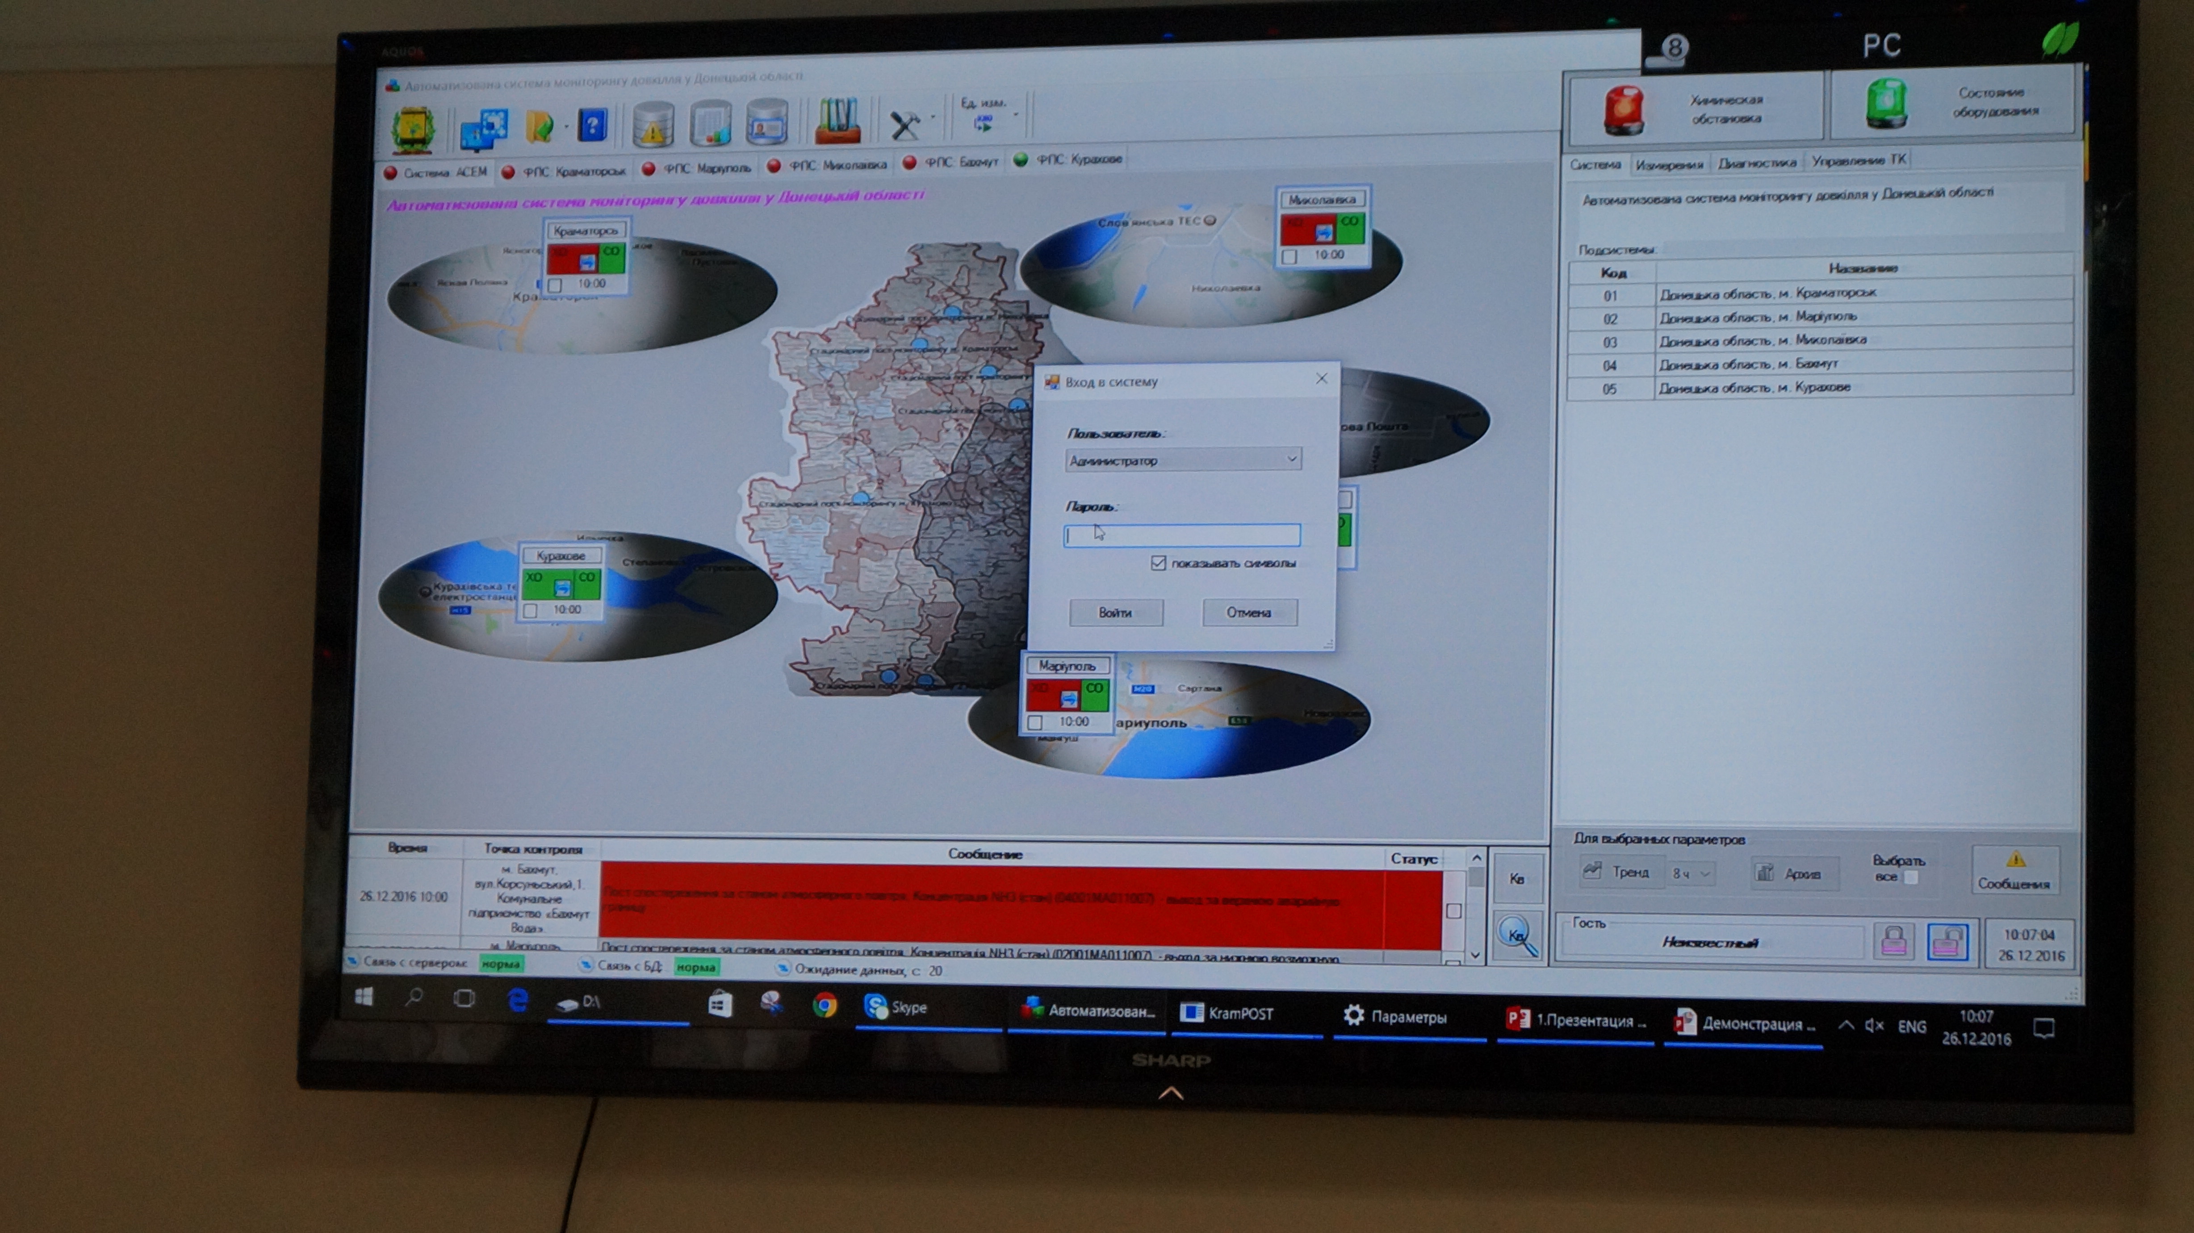Click the 'Отмена' button in login dialog
The height and width of the screenshot is (1233, 2194).
pyautogui.click(x=1249, y=612)
